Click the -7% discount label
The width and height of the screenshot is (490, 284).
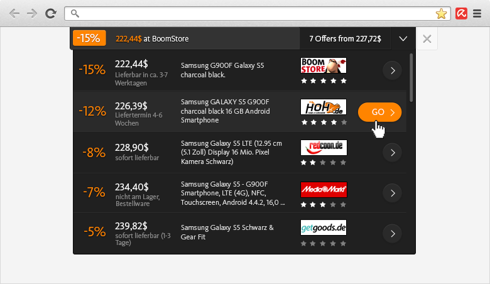pyautogui.click(x=94, y=192)
